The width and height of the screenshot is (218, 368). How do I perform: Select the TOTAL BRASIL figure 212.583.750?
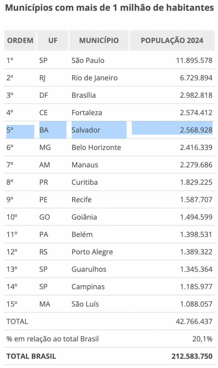click(x=192, y=356)
